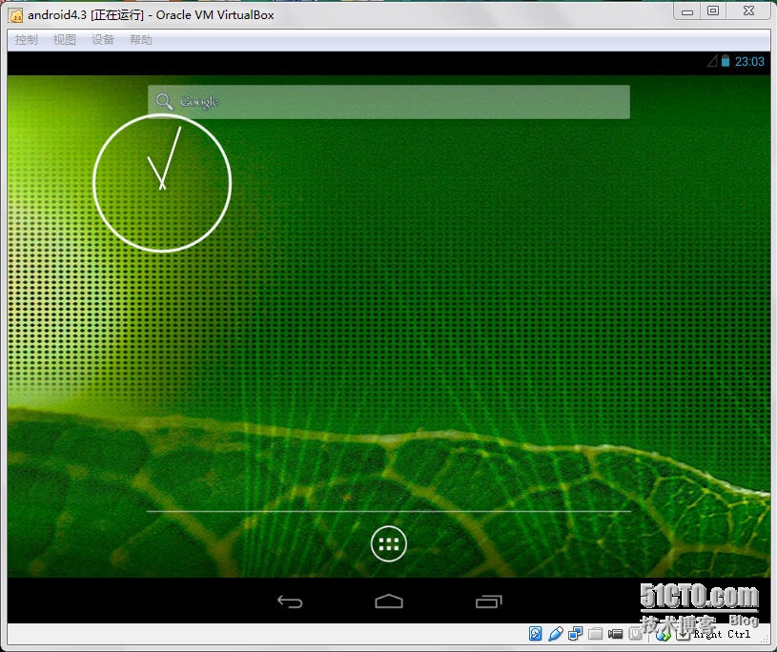Click the Google search bar
Image resolution: width=777 pixels, height=652 pixels.
389,102
